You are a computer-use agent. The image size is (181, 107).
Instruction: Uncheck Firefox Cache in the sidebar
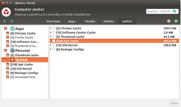click(8, 37)
